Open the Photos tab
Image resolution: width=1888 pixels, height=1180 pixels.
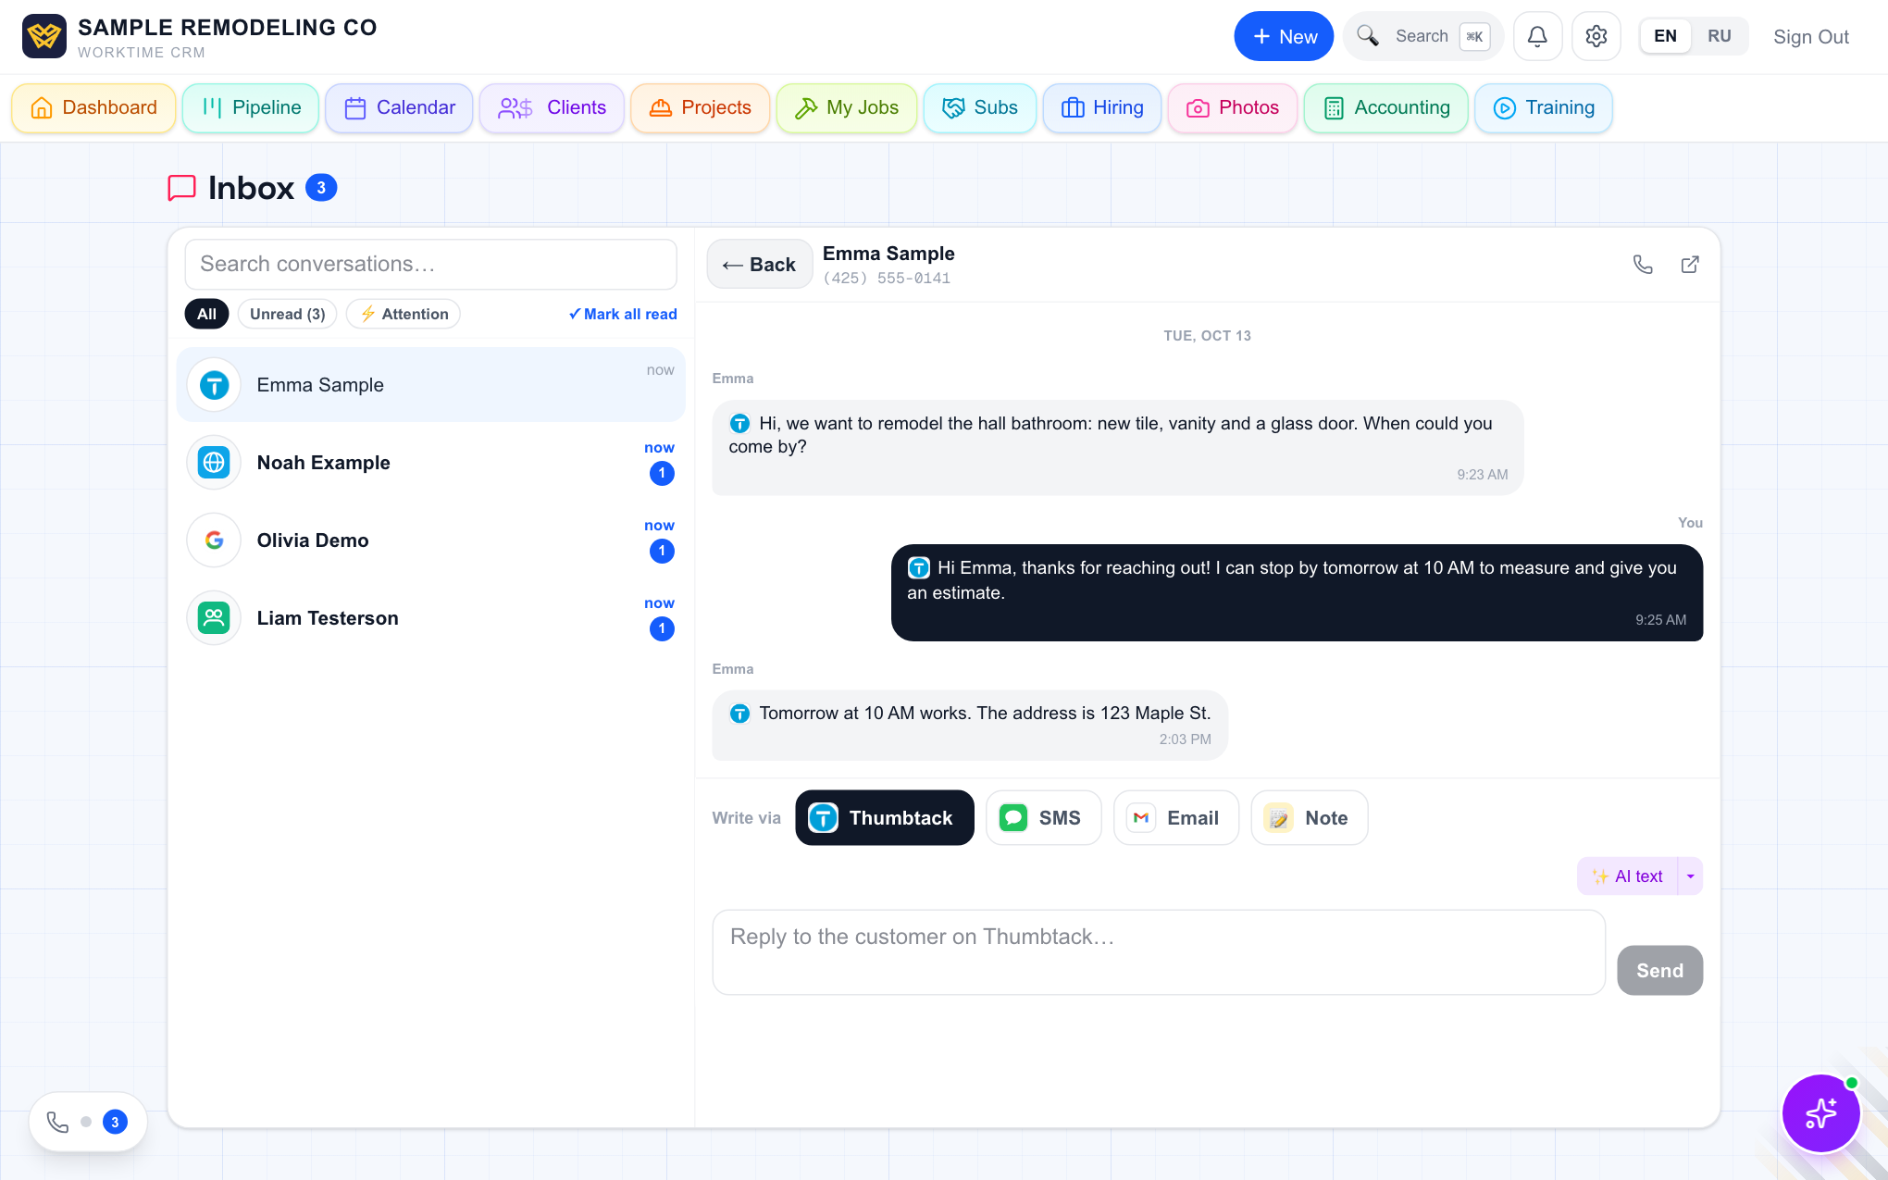[1233, 108]
